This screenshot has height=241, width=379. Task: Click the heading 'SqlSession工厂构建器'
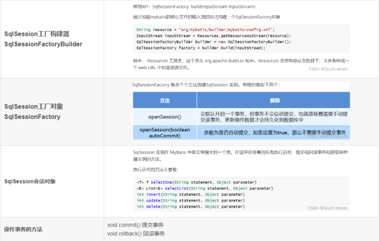37,34
